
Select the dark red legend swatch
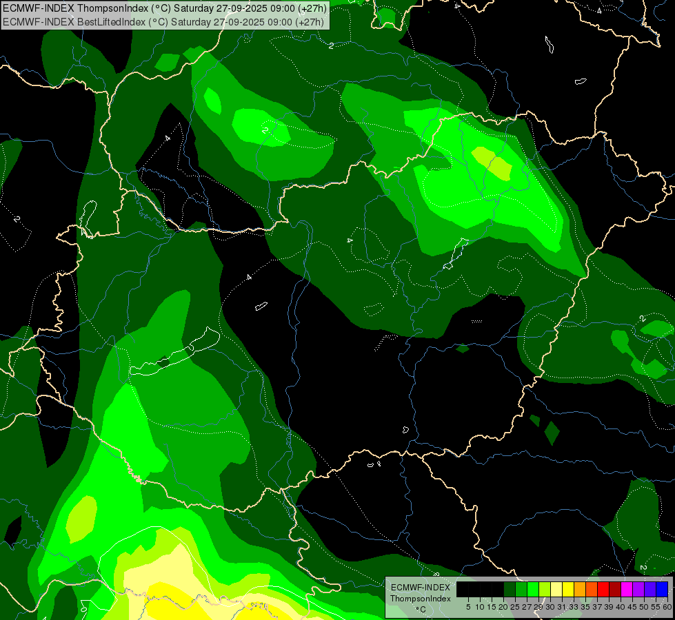(615, 590)
